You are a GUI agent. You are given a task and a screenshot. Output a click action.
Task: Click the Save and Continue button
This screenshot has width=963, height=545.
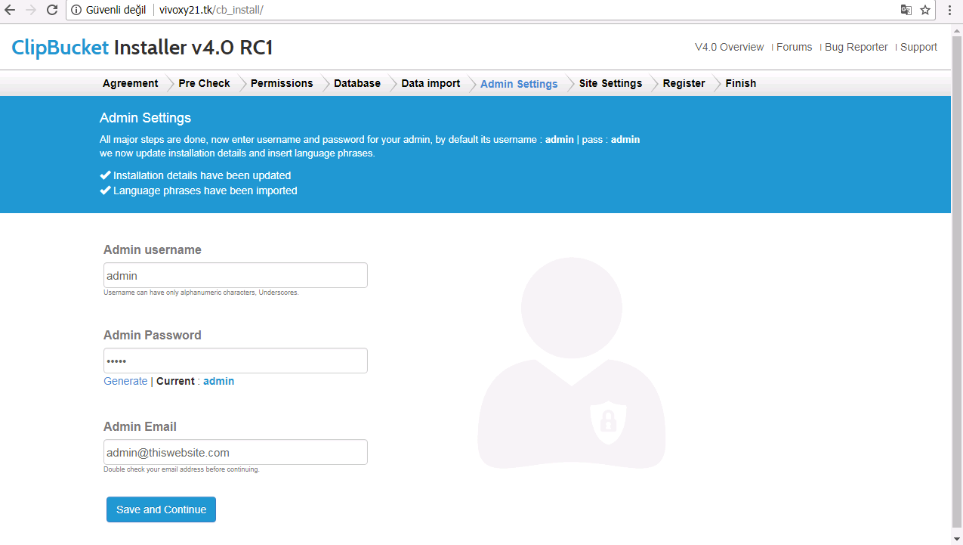pos(161,509)
